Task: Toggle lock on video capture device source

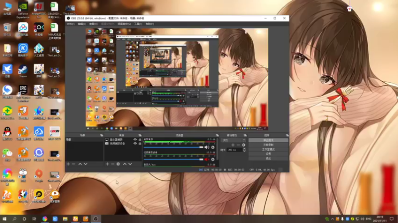Action: (140, 143)
